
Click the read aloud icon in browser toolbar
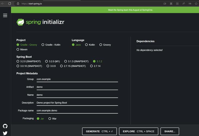[x=184, y=4]
